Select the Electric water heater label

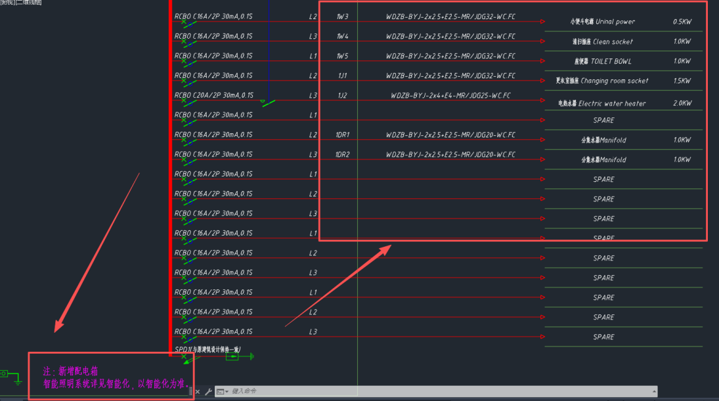[x=602, y=104]
